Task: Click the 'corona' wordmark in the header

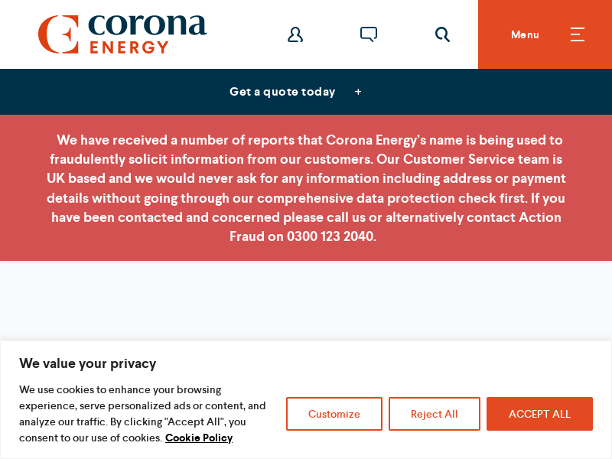Action: point(147,24)
